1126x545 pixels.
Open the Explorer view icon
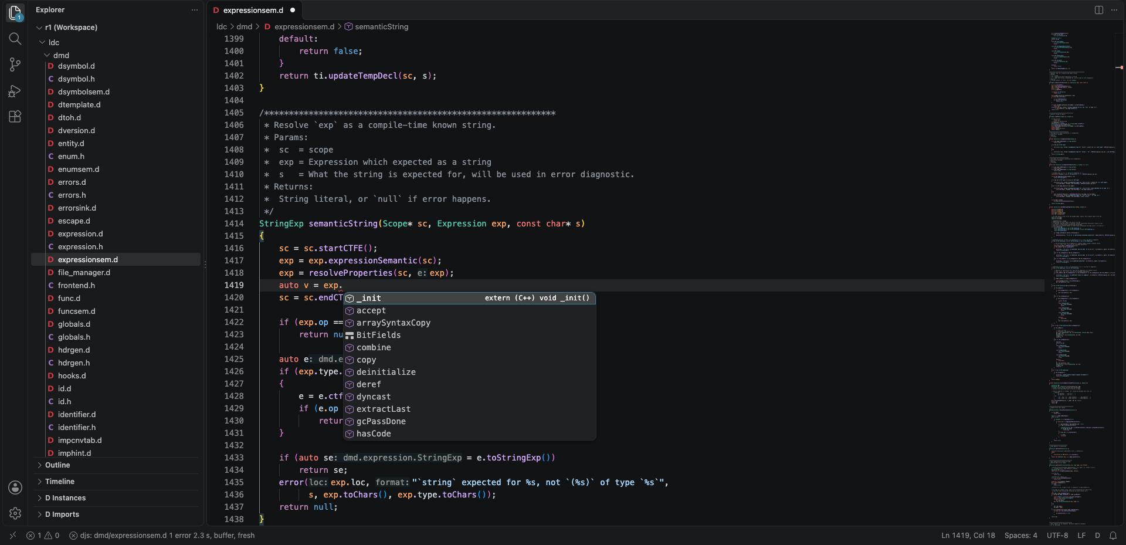15,12
